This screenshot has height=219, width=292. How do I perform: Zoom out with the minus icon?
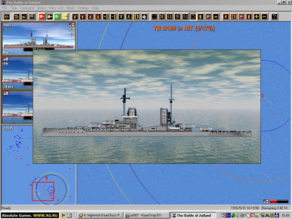point(264,17)
